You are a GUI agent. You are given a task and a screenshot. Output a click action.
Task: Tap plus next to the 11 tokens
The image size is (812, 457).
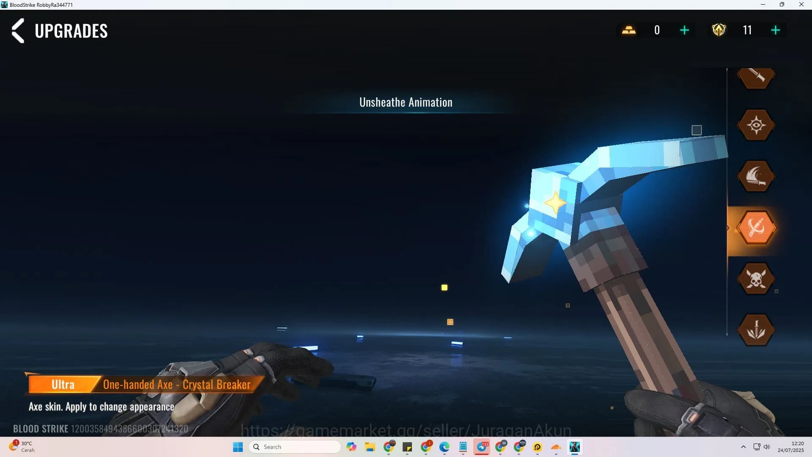(775, 30)
